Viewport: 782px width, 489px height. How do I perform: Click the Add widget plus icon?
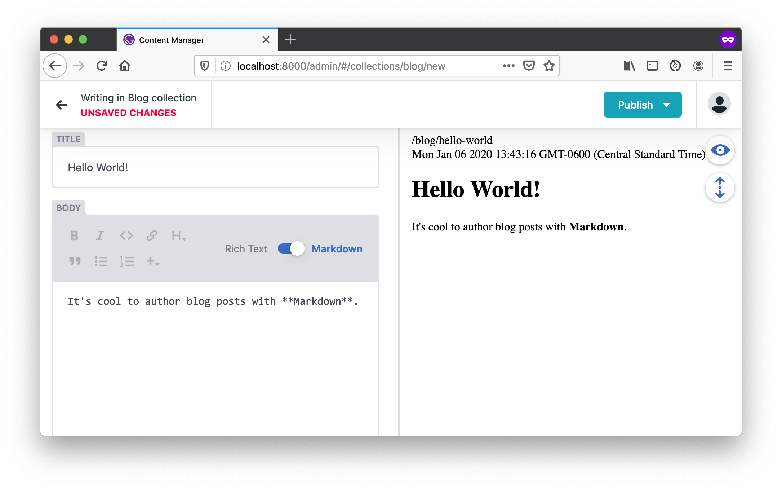coord(152,260)
